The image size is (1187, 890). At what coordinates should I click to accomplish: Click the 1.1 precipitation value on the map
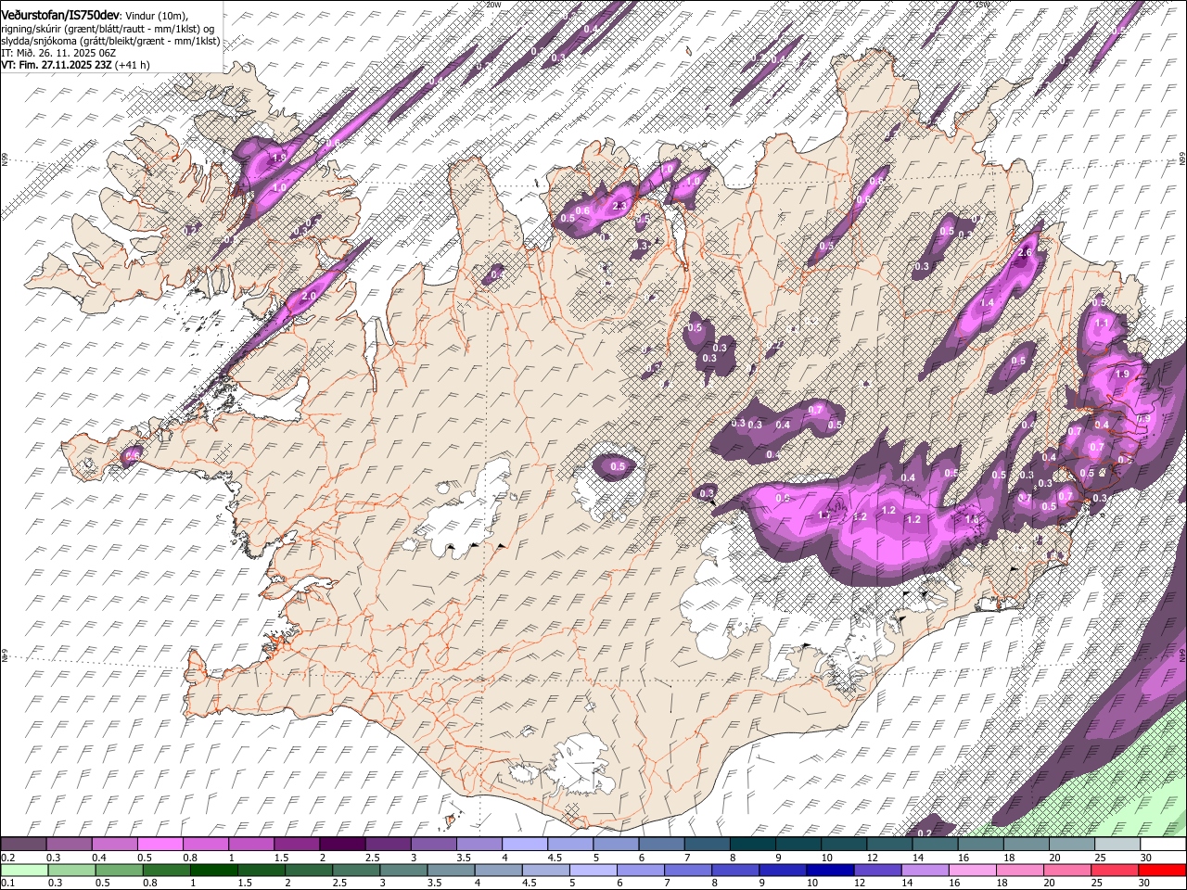click(x=1103, y=323)
